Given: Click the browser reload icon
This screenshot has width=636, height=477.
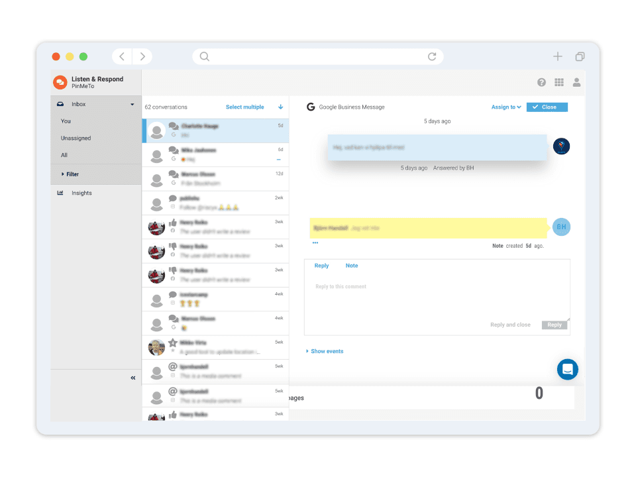Looking at the screenshot, I should coord(432,57).
